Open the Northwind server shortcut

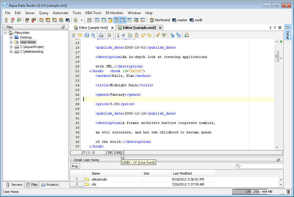(160, 20)
